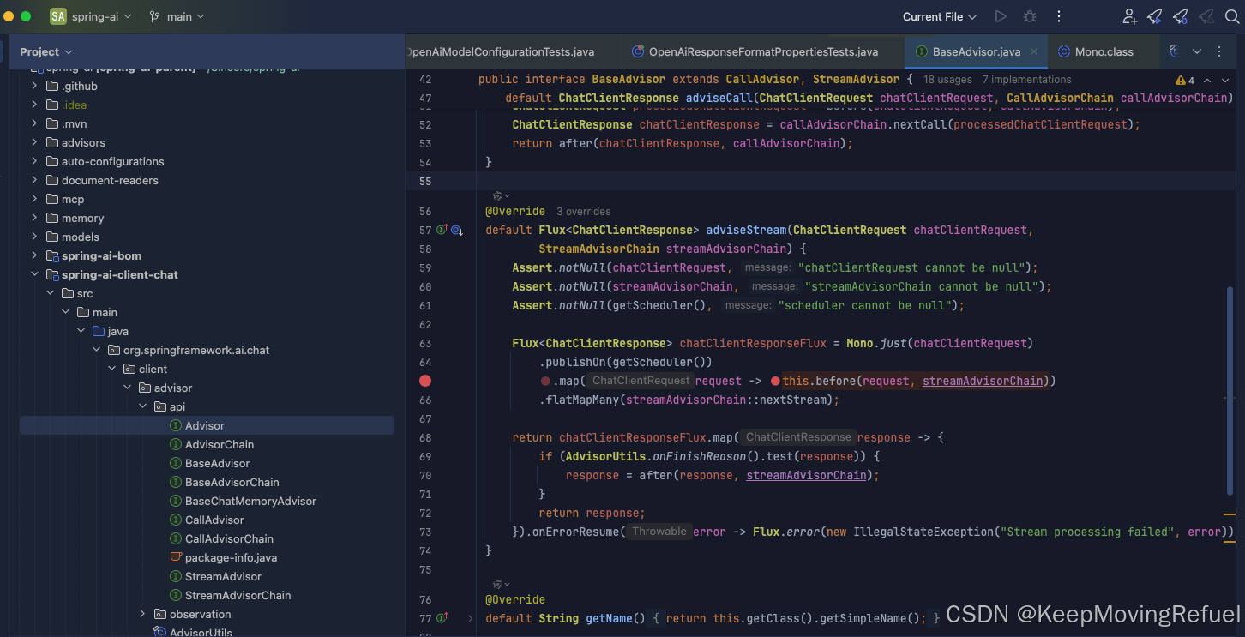Expand the observation folder in project tree
This screenshot has height=637, width=1245.
(143, 614)
